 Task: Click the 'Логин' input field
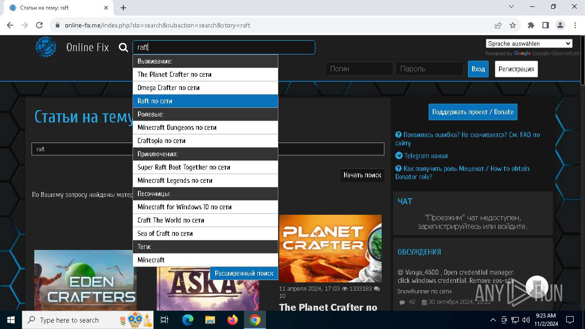[x=359, y=69]
